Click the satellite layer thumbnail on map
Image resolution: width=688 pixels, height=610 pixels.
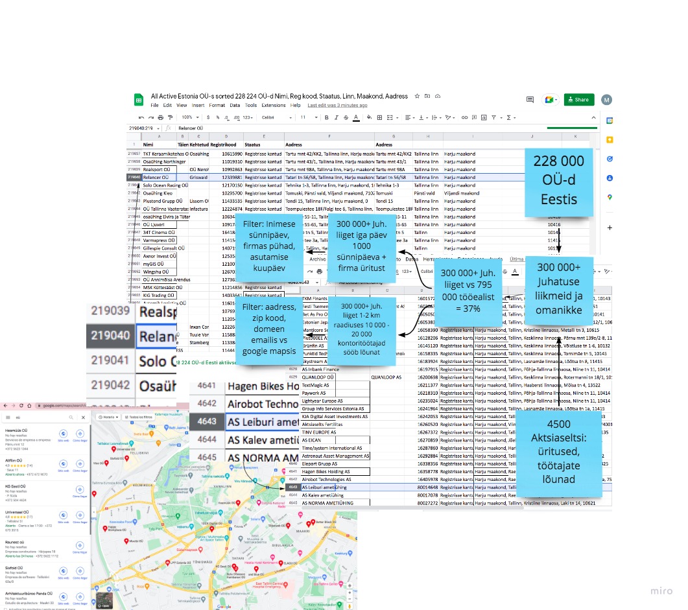(104, 600)
